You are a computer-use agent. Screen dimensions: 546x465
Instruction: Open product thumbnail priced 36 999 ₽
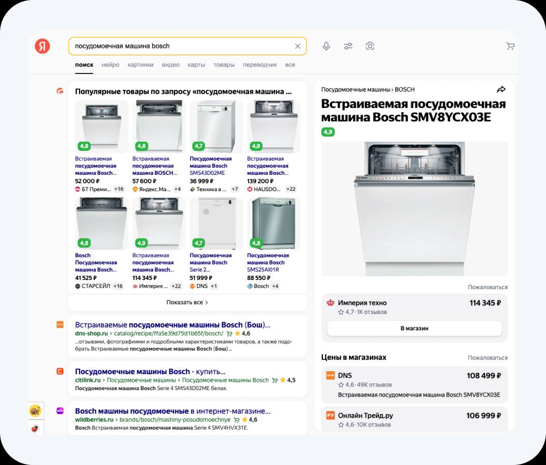[x=216, y=126]
